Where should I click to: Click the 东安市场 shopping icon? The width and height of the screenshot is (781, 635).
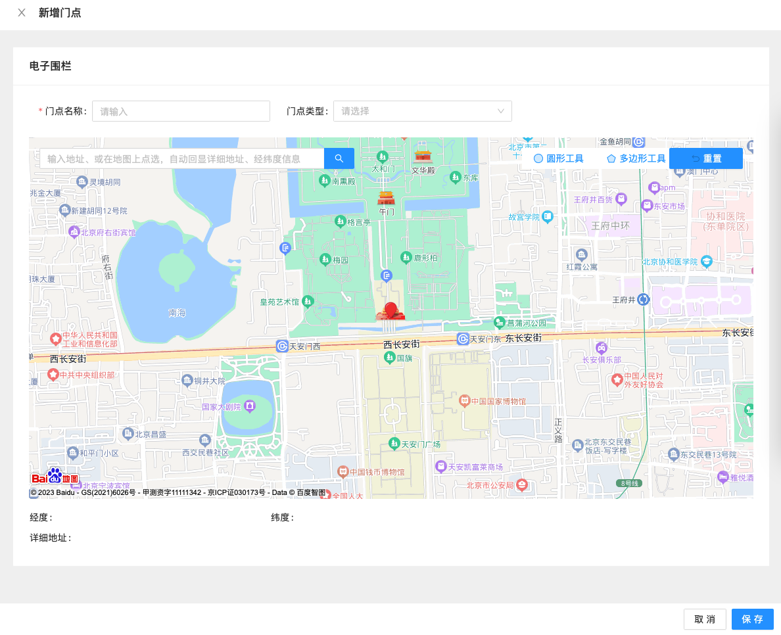point(647,205)
